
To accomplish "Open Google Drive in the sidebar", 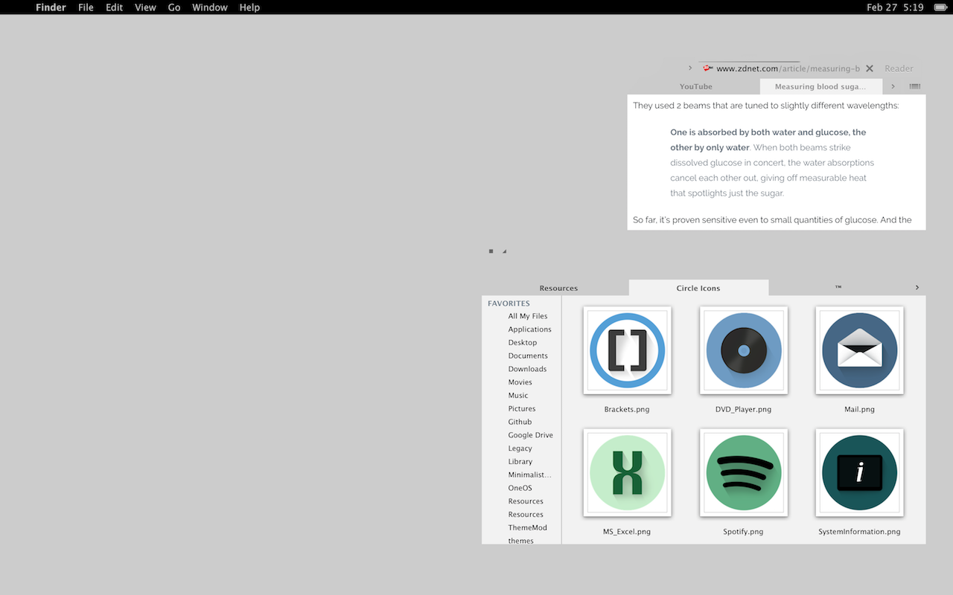I will 531,435.
